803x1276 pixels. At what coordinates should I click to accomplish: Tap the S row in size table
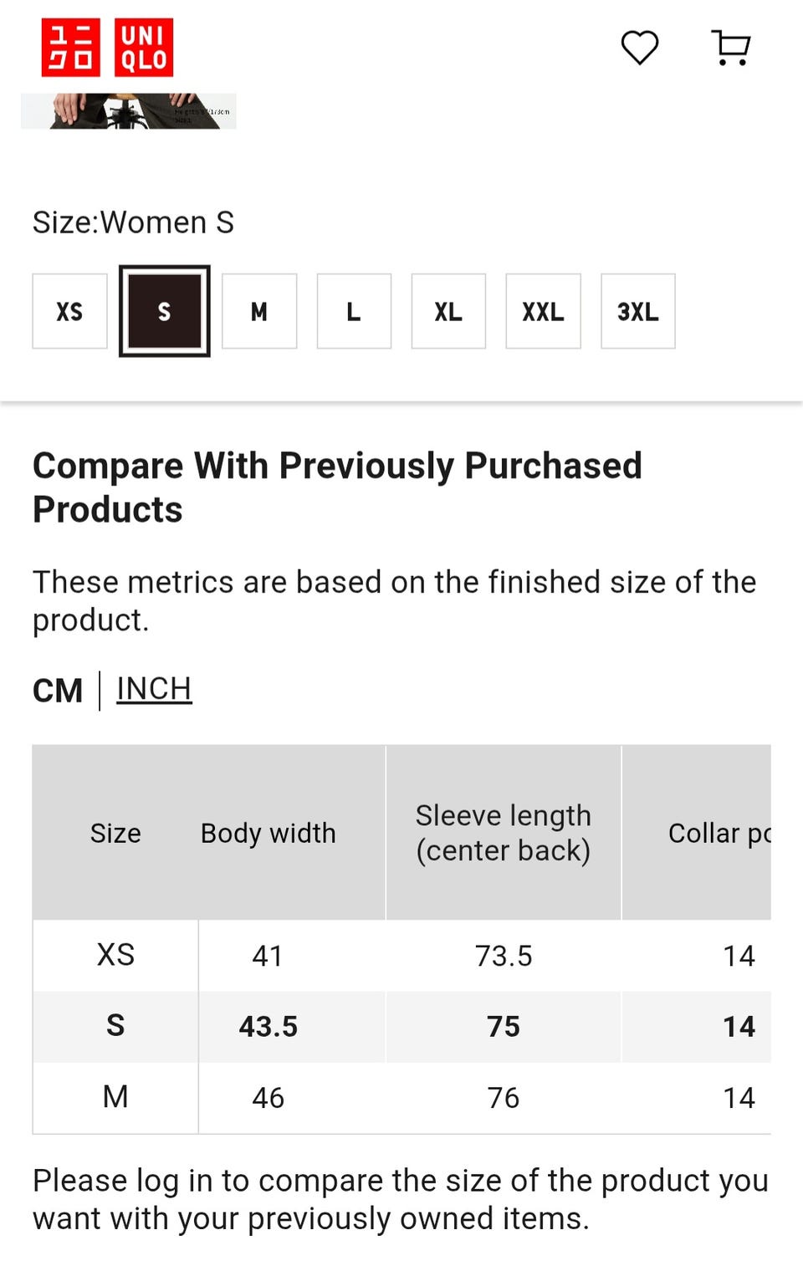[x=115, y=1026]
